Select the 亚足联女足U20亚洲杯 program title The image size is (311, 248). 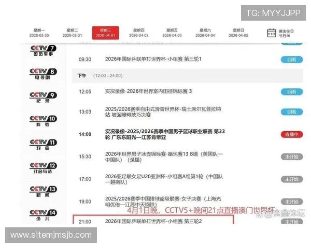(164, 179)
